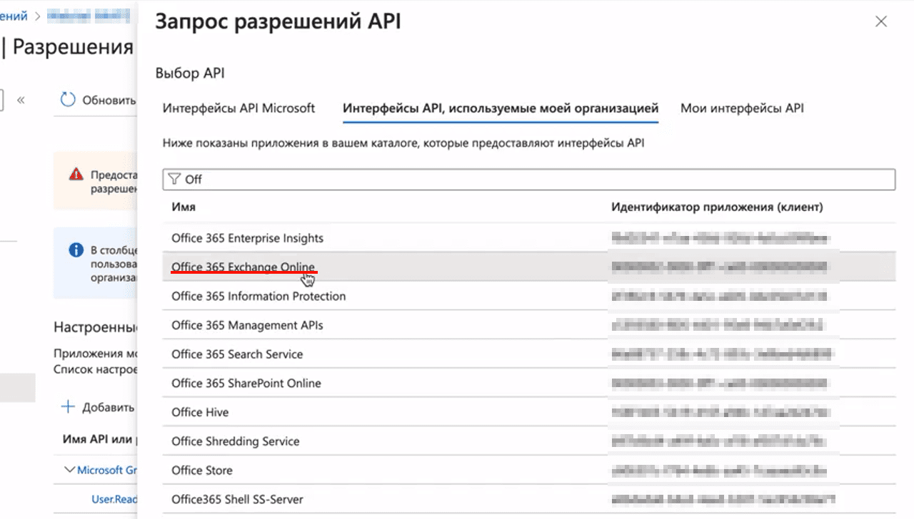The image size is (914, 519).
Task: Click the red warning triangle icon
Action: coord(76,174)
